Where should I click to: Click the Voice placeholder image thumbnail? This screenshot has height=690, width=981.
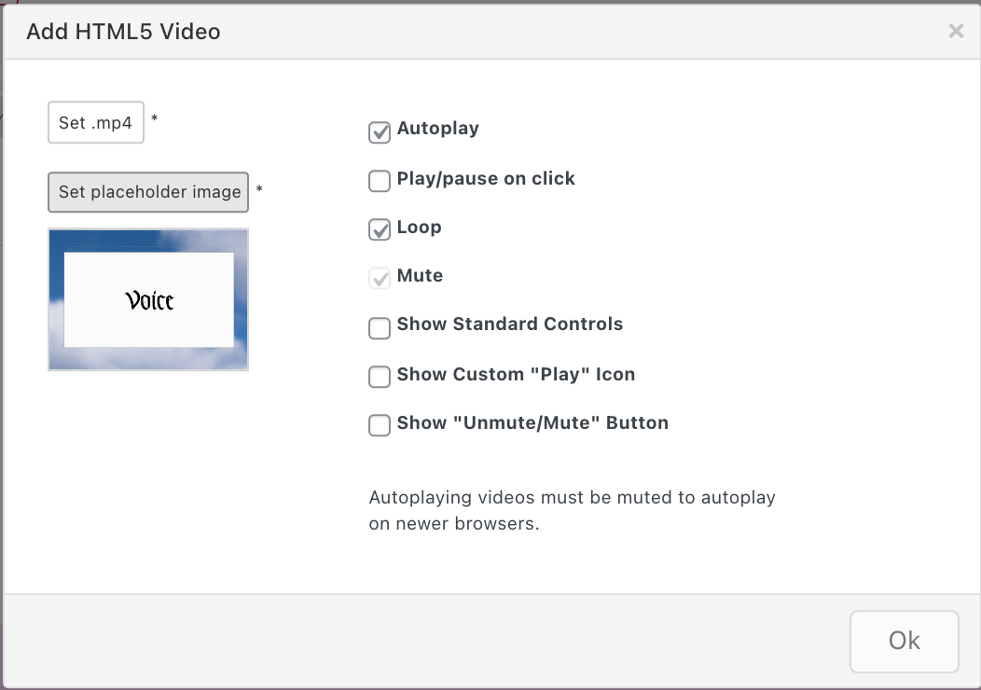click(x=148, y=299)
